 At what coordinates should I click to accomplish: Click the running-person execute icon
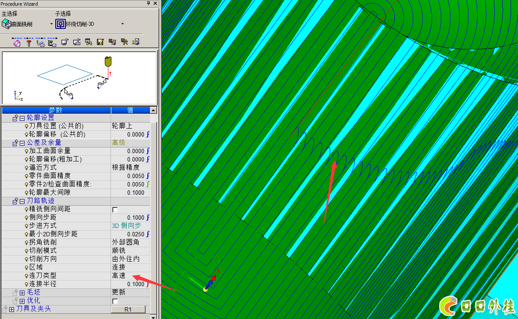125,42
